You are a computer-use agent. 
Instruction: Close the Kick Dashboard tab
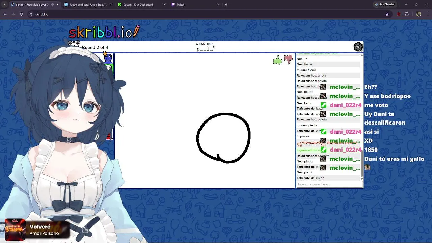[x=165, y=5]
